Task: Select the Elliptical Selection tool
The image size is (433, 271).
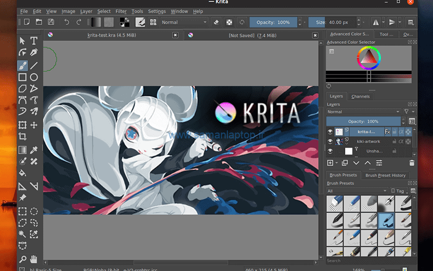Action: pos(34,211)
